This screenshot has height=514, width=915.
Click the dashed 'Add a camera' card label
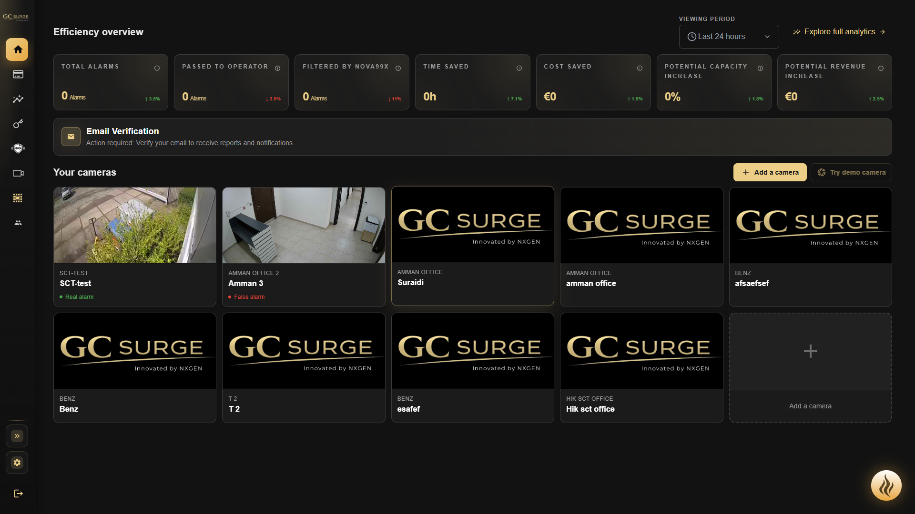pos(810,406)
